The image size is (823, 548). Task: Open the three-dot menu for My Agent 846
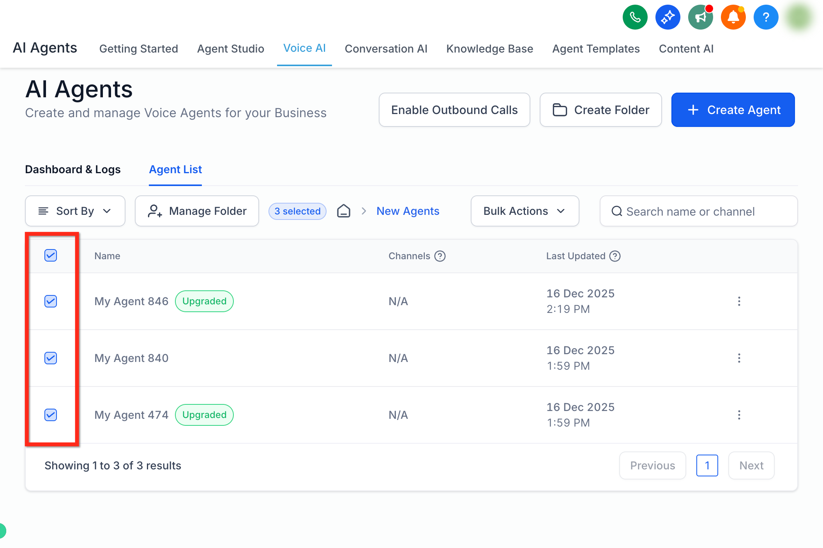pyautogui.click(x=739, y=301)
